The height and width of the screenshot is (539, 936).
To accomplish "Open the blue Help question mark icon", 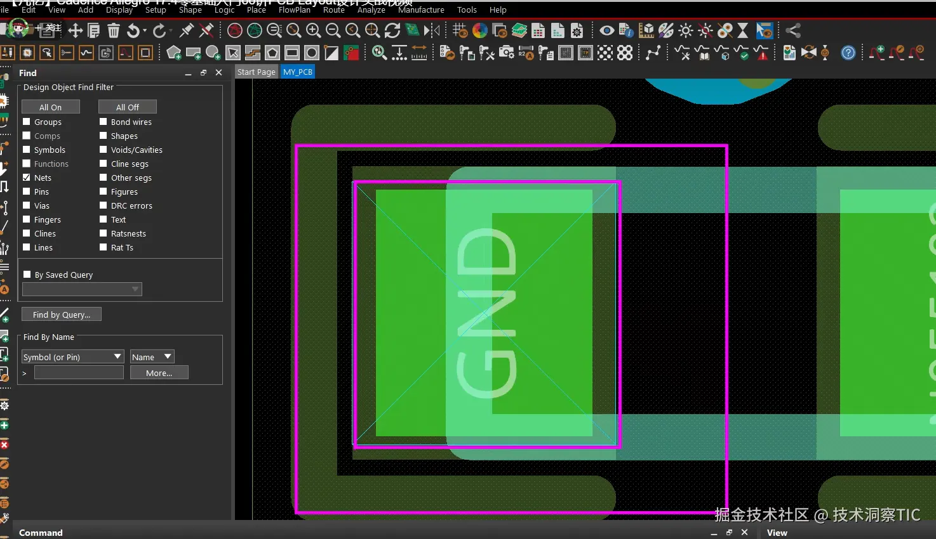I will (848, 53).
